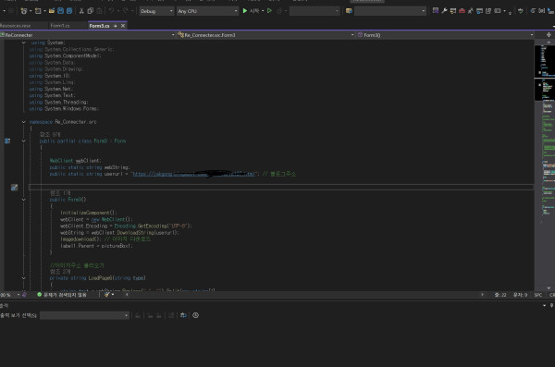Click the code cleanup broom icon

tap(106, 295)
